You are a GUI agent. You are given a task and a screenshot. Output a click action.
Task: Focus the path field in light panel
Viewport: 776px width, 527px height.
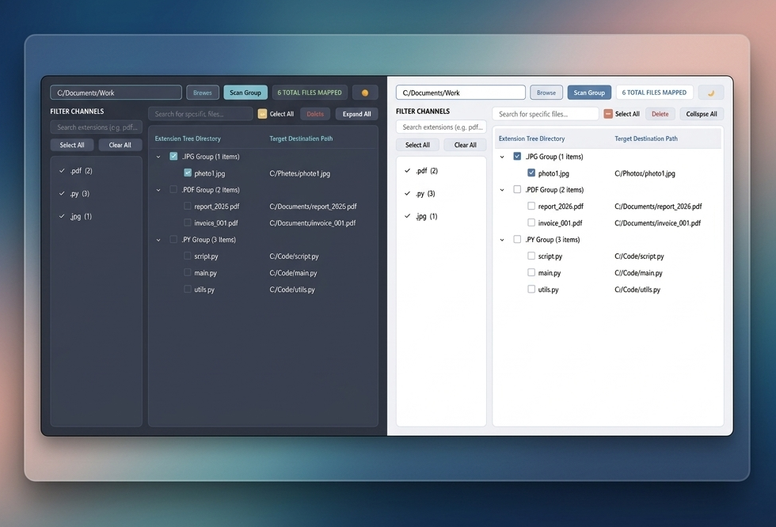461,93
